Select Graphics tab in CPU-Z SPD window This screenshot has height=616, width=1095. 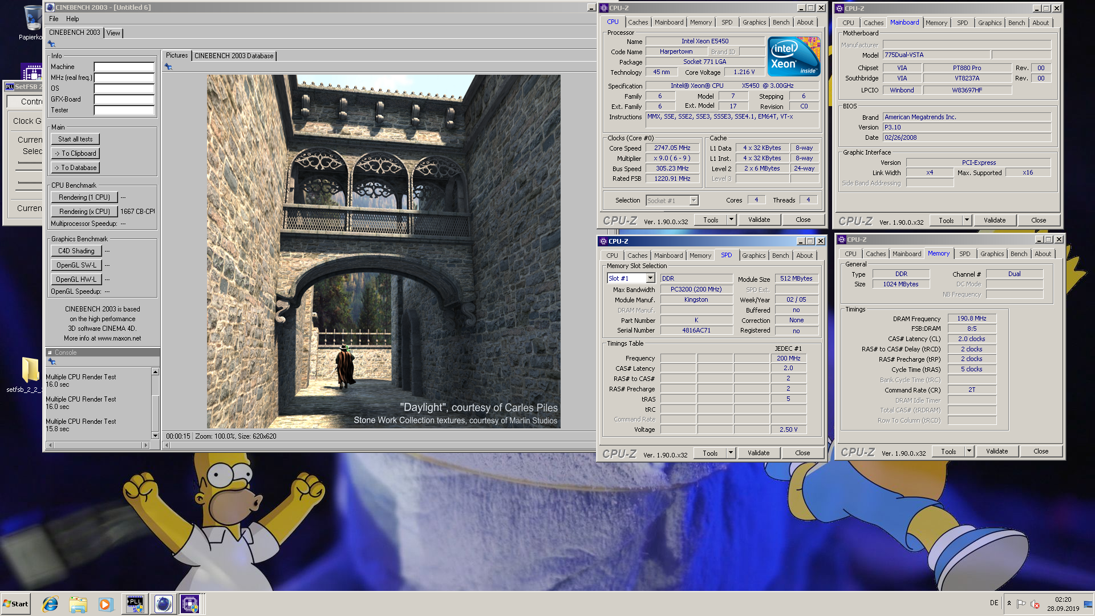coord(753,256)
